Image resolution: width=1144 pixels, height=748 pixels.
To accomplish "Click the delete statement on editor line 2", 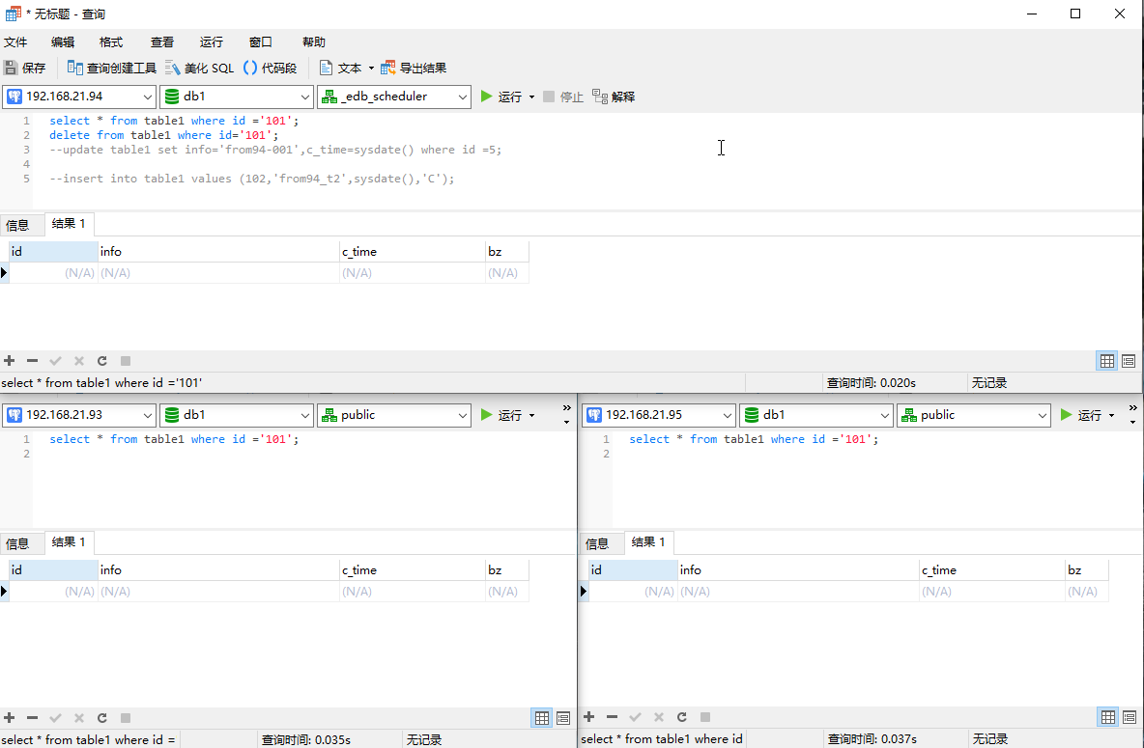I will (x=164, y=135).
